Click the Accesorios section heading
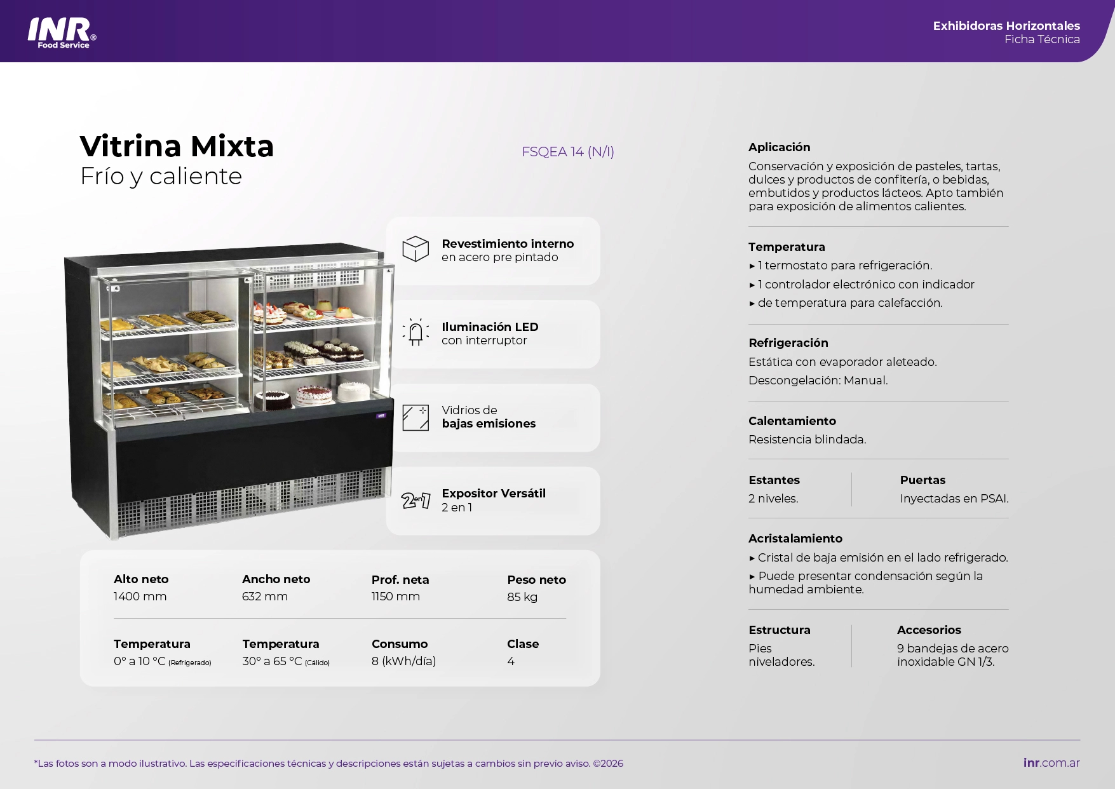Viewport: 1115px width, 789px height. coord(928,630)
